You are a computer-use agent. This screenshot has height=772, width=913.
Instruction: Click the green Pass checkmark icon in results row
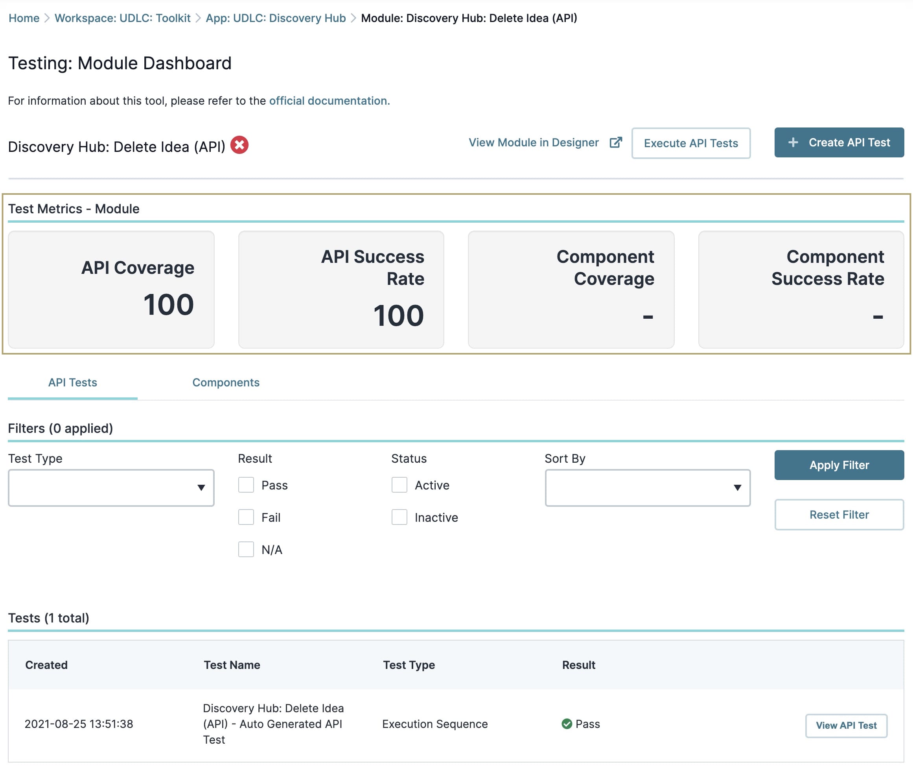[x=567, y=724]
